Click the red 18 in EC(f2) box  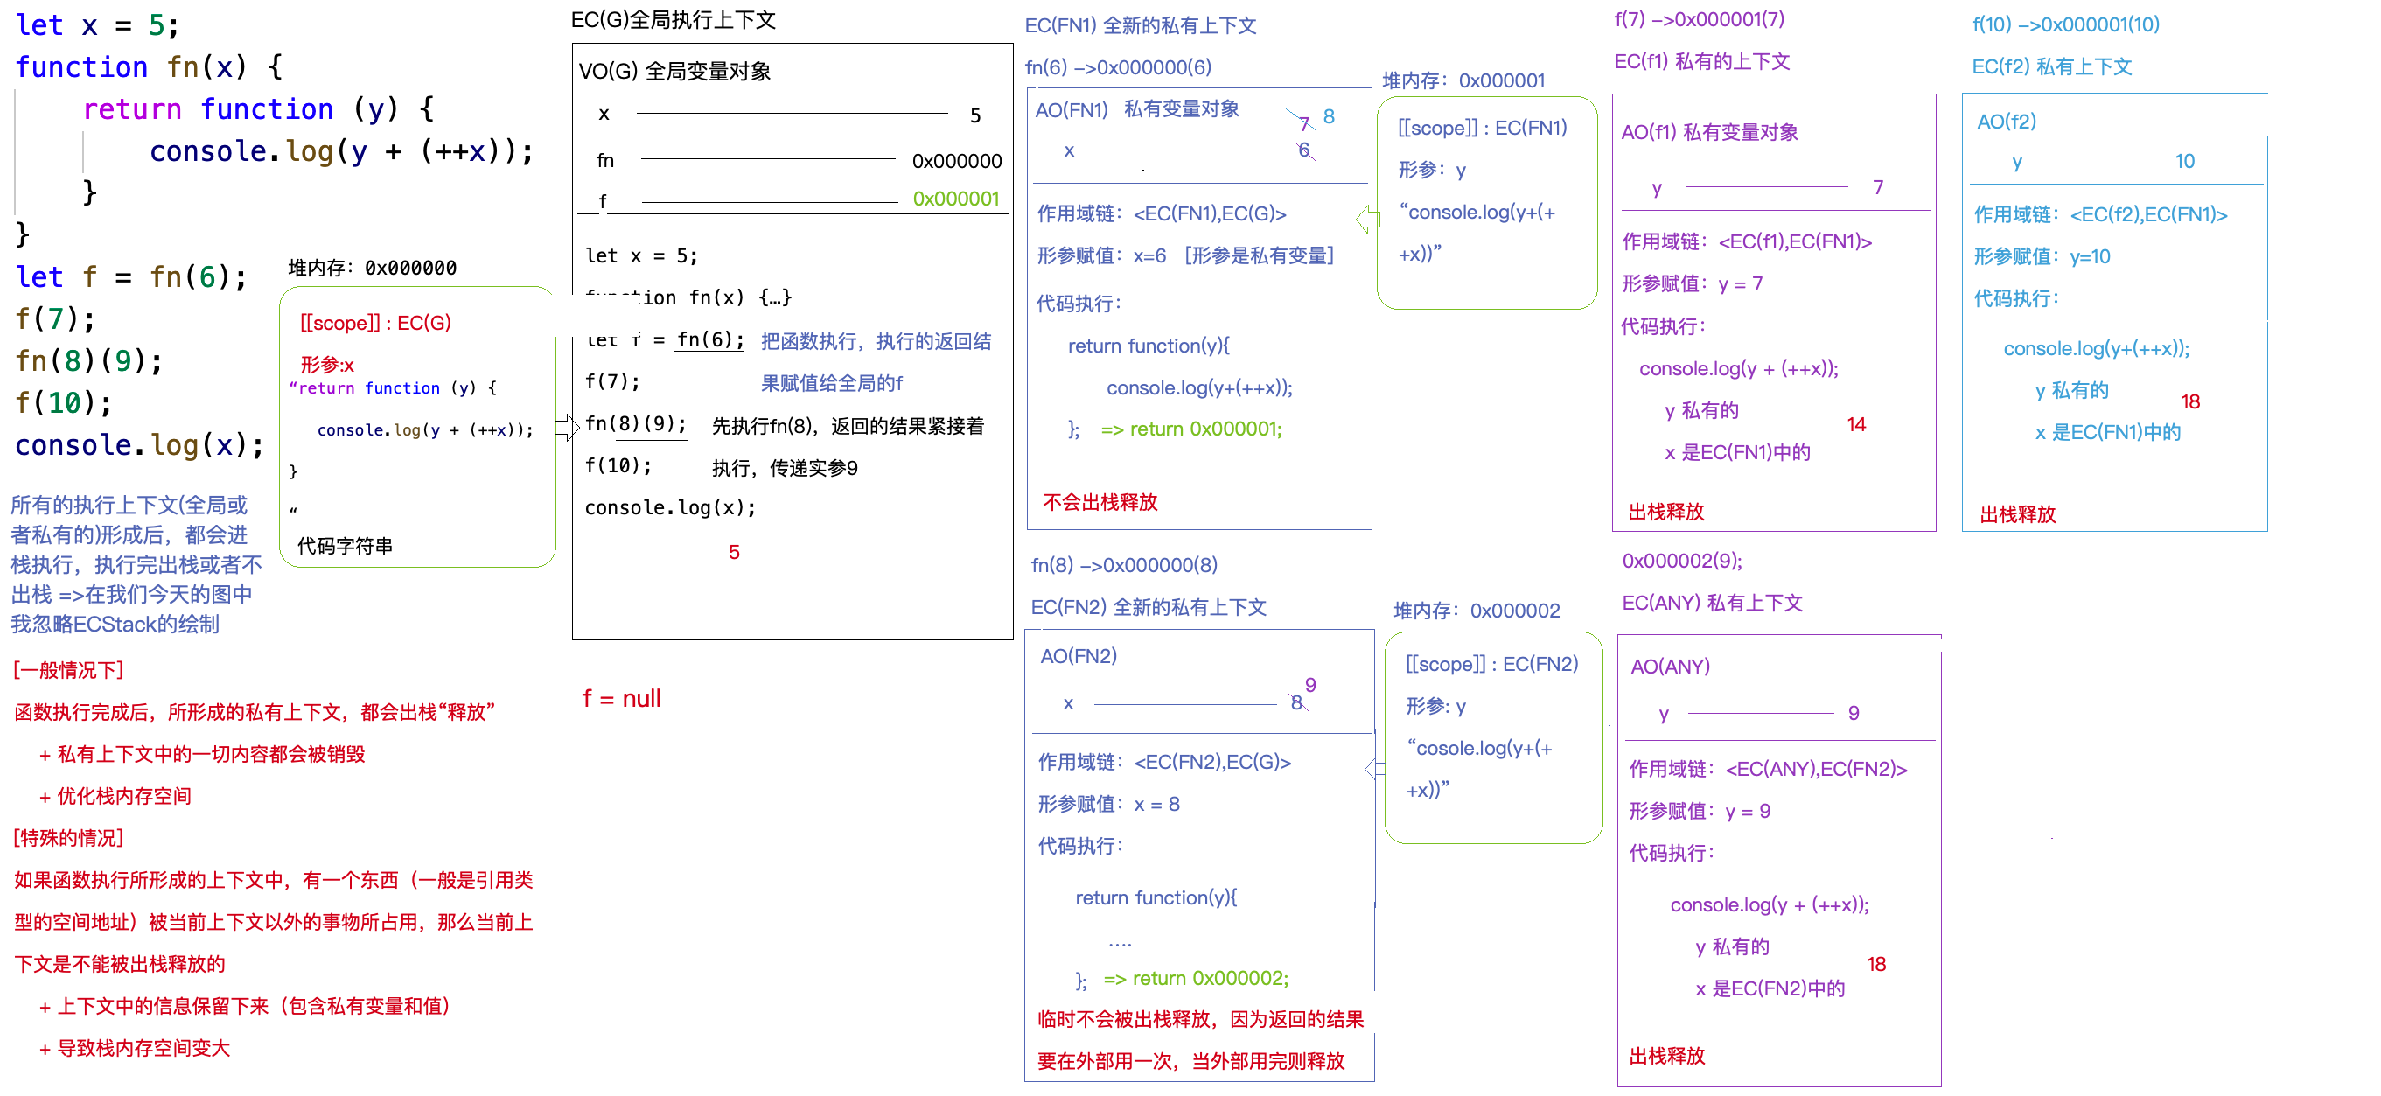pos(2189,401)
